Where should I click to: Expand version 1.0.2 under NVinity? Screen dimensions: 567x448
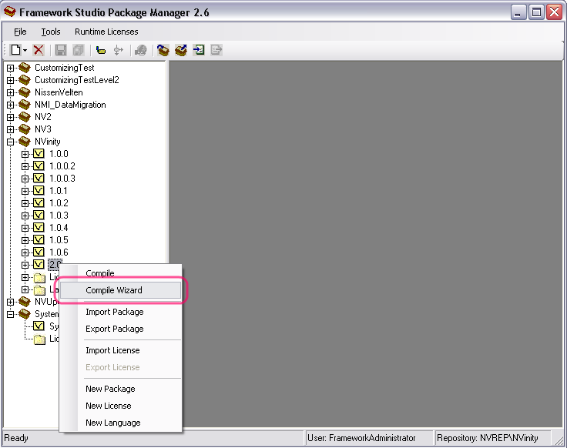[25, 203]
